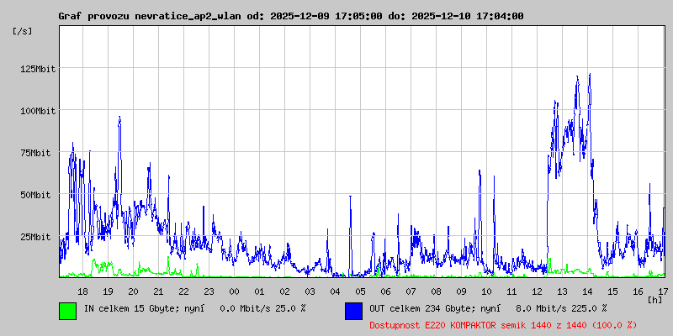
Task: Click the x-axis hour label '17'
Action: (x=662, y=291)
